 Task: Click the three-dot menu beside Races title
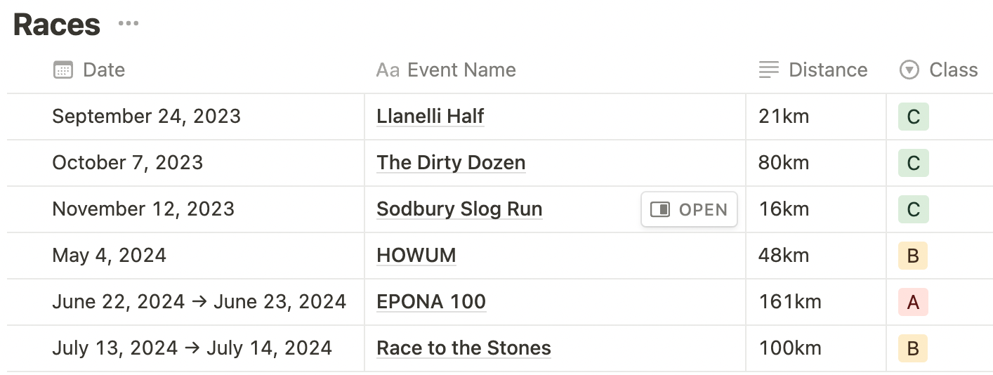(129, 25)
